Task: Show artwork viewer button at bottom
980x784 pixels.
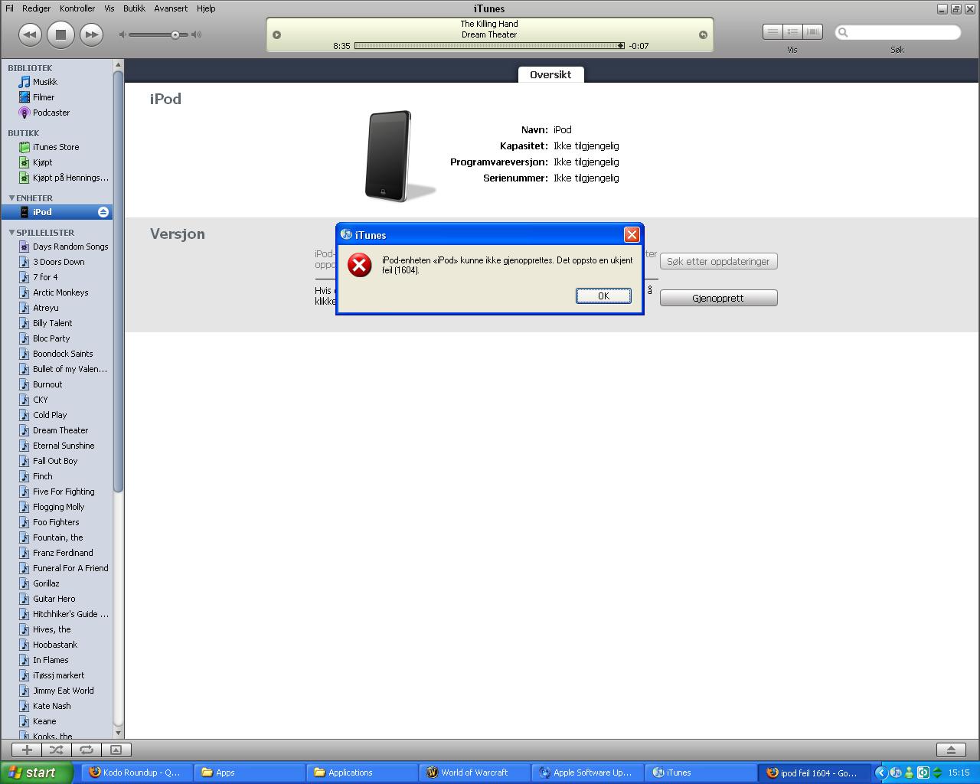Action: pos(116,750)
